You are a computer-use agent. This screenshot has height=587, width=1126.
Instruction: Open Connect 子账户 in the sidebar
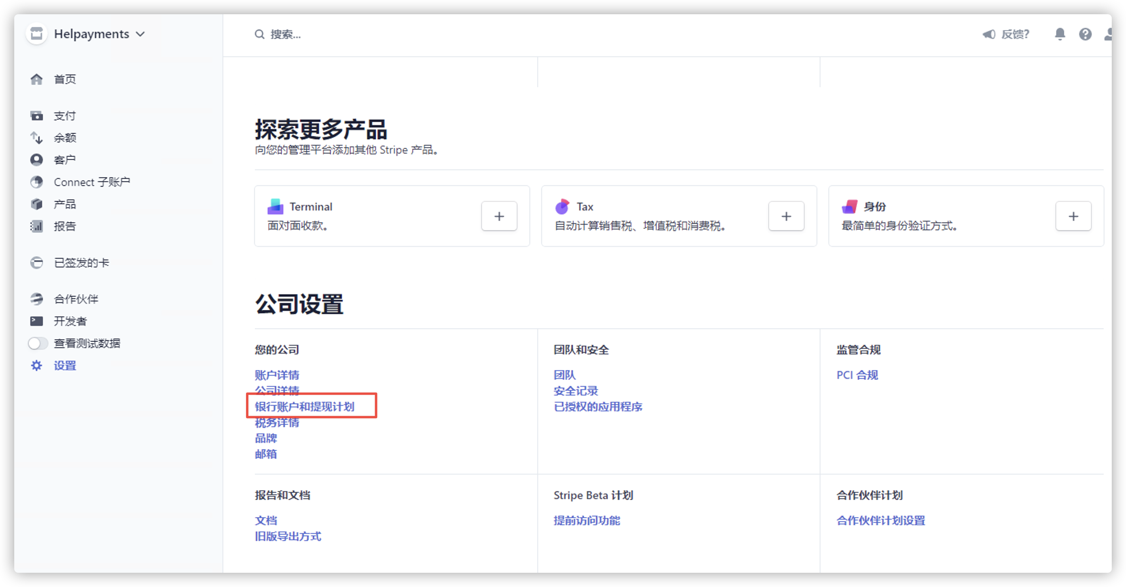[x=92, y=182]
